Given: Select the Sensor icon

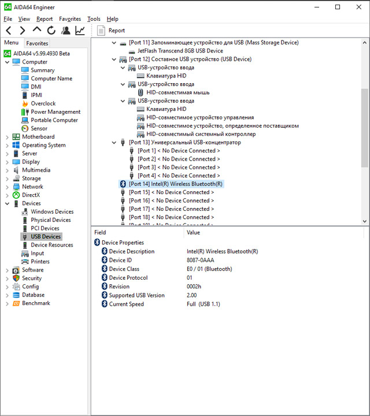Looking at the screenshot, I should tap(25, 128).
